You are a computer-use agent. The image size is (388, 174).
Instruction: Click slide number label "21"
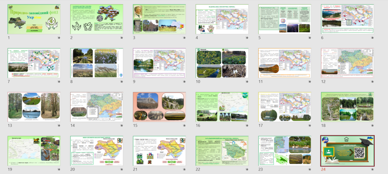coord(135,169)
